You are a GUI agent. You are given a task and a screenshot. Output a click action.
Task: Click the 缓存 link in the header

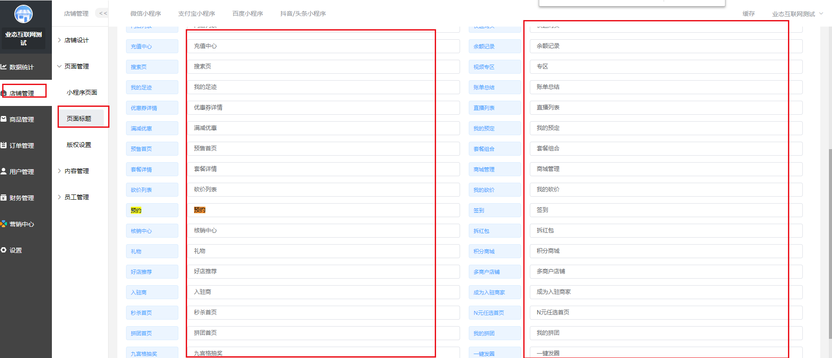(x=749, y=14)
